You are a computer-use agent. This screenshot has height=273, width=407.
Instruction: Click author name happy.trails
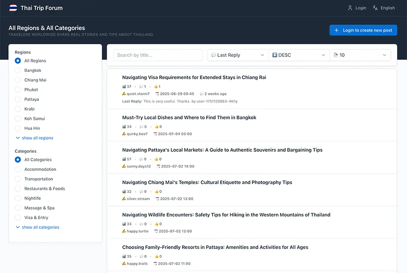point(137,264)
